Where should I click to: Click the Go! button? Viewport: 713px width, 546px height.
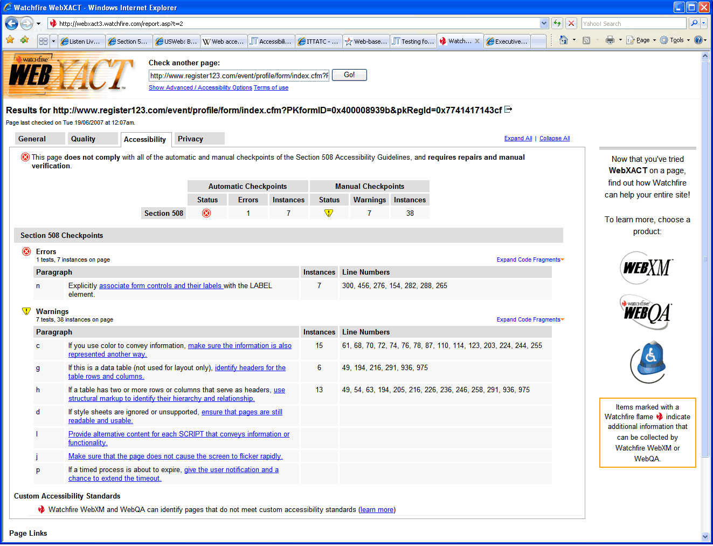tap(349, 75)
